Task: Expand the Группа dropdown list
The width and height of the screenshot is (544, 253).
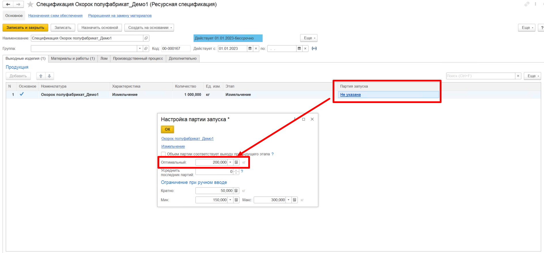Action: click(x=140, y=49)
